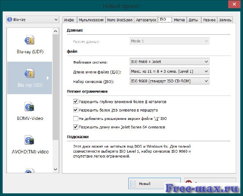Toggle Joliet names longer than 64 characters
The image size is (243, 196).
(x=76, y=127)
